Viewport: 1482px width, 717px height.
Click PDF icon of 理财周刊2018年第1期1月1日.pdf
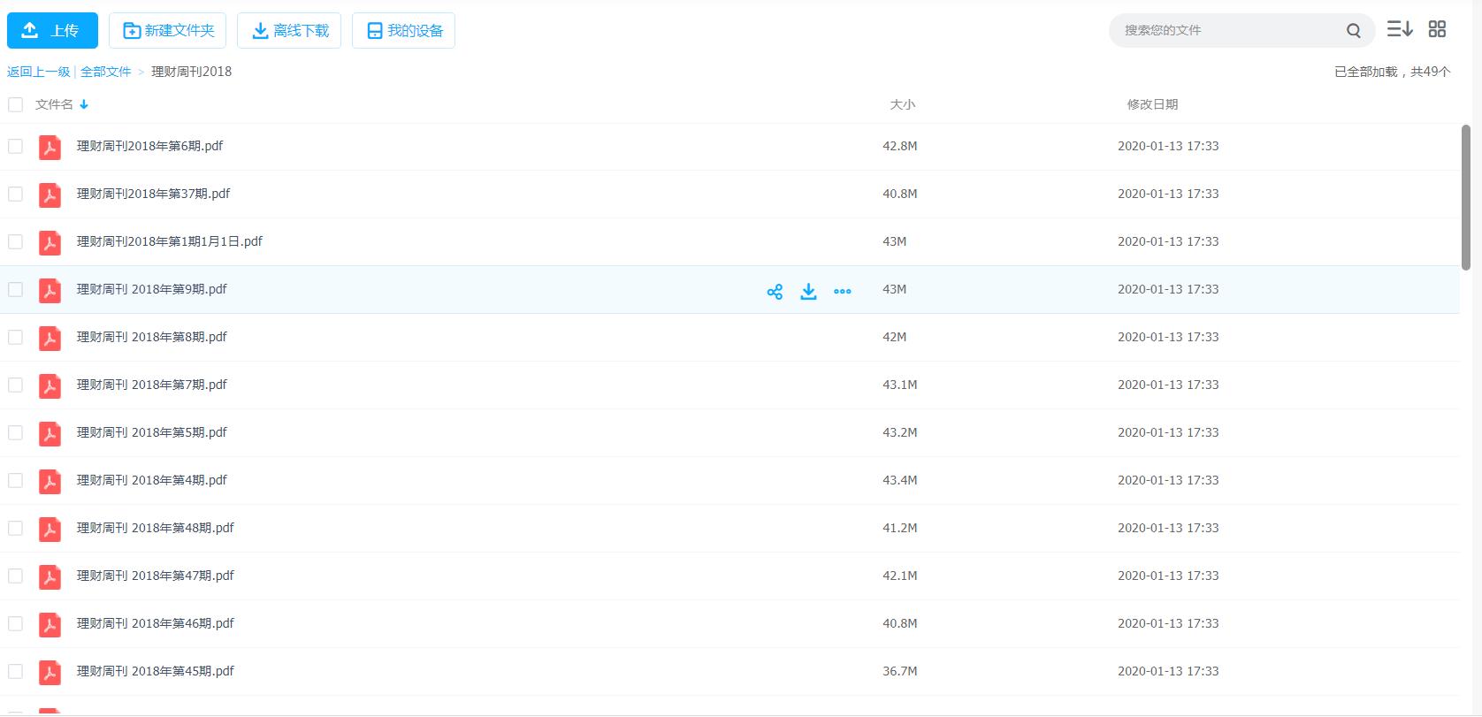coord(50,242)
